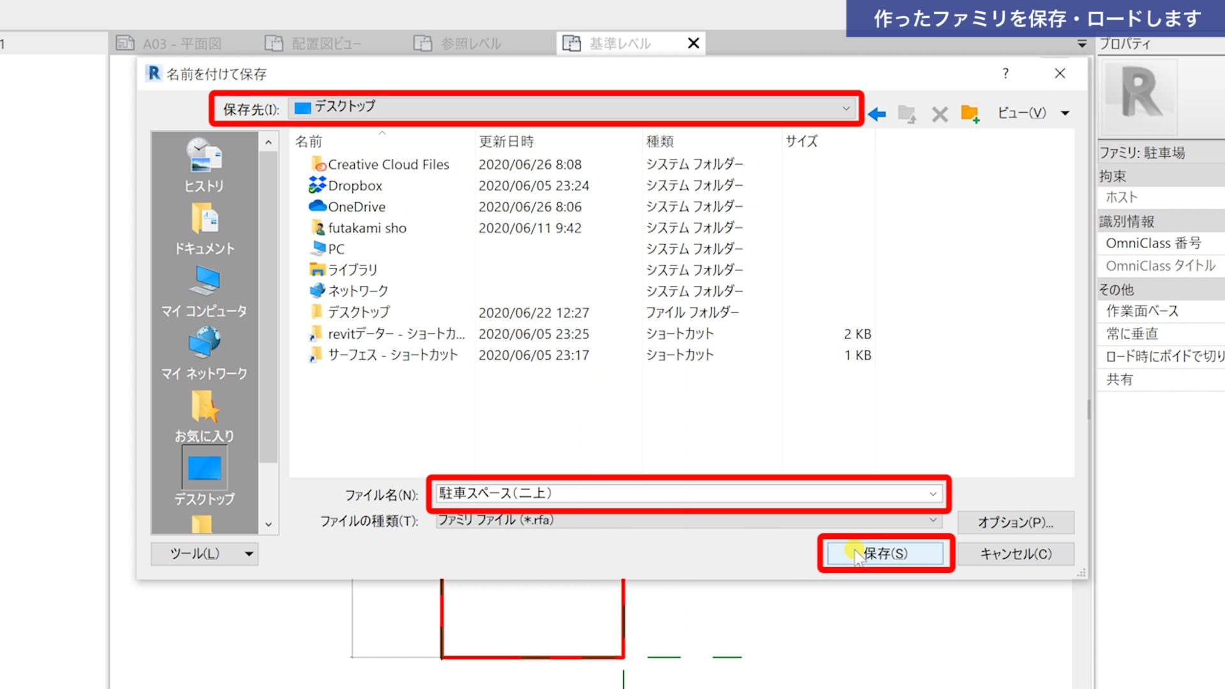Open お気に入り in the places sidebar
This screenshot has width=1225, height=689.
pyautogui.click(x=204, y=416)
